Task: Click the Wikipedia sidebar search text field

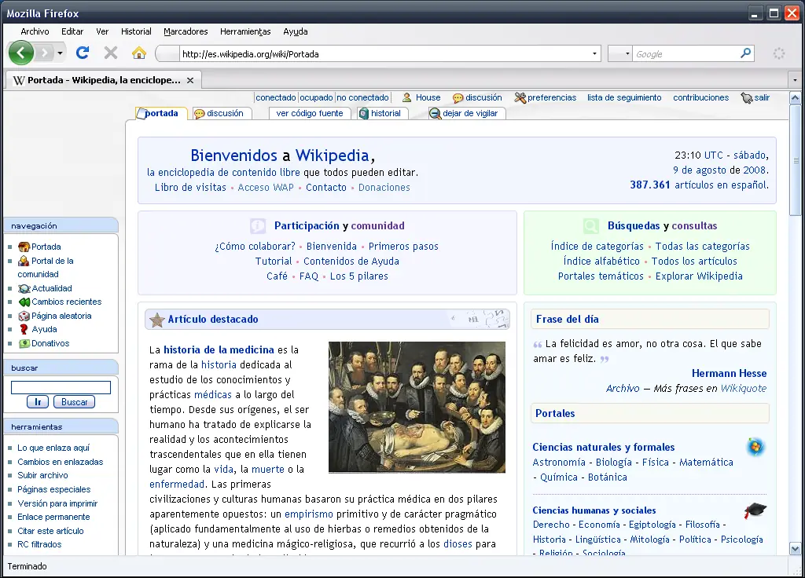Action: [x=61, y=387]
